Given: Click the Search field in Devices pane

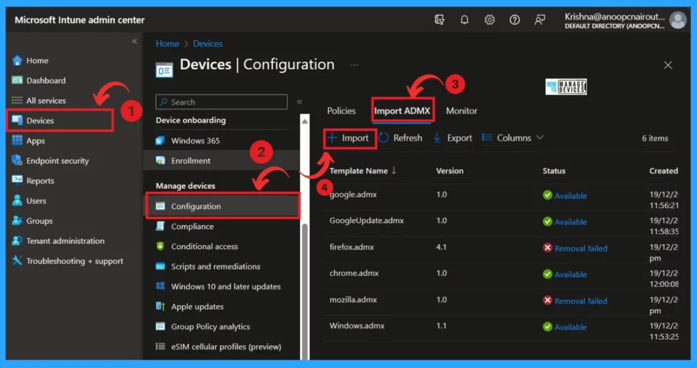Looking at the screenshot, I should click(221, 102).
